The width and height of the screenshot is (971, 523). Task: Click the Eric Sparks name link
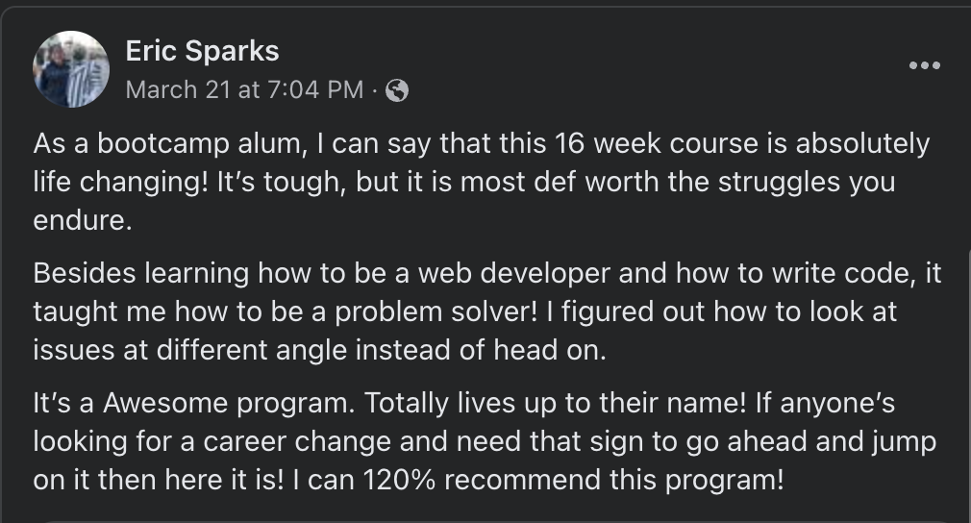(x=202, y=51)
